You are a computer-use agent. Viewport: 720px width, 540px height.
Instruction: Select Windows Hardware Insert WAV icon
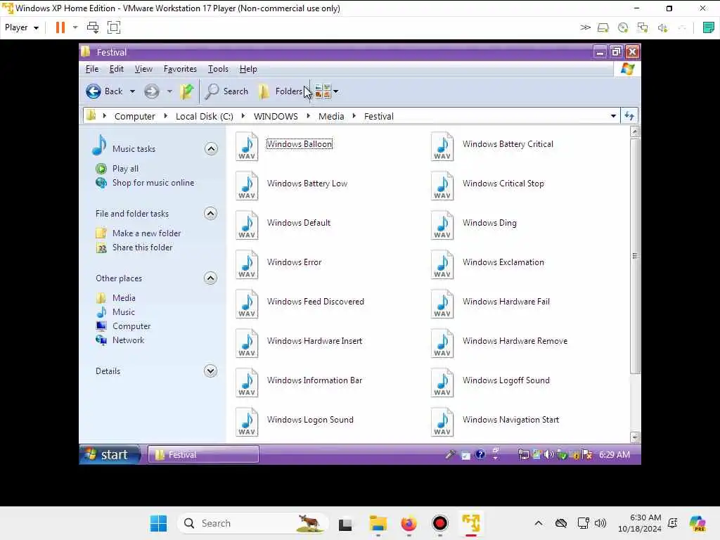247,343
